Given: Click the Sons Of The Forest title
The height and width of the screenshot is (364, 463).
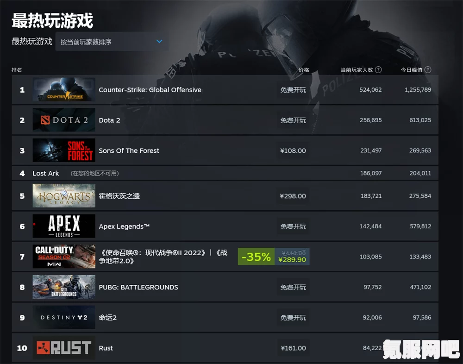Looking at the screenshot, I should pos(129,151).
